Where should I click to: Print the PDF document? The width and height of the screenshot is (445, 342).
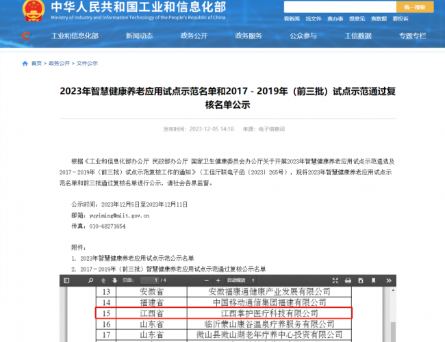tap(348, 280)
